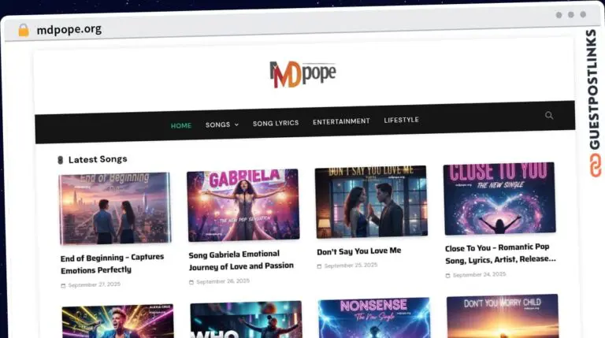Click the Don't Say You Love Me thumbnail
The image size is (605, 338).
pyautogui.click(x=371, y=202)
